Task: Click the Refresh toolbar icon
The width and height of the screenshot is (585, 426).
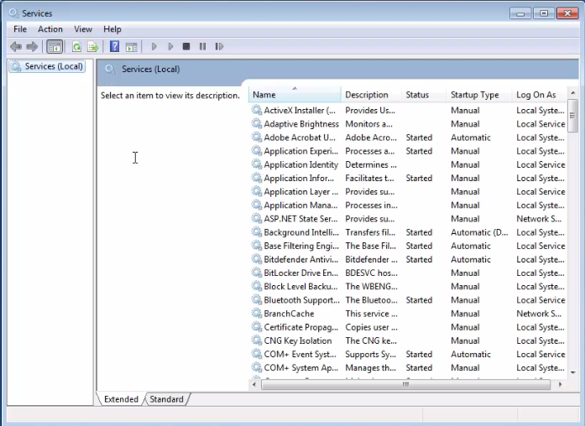Action: pyautogui.click(x=76, y=47)
